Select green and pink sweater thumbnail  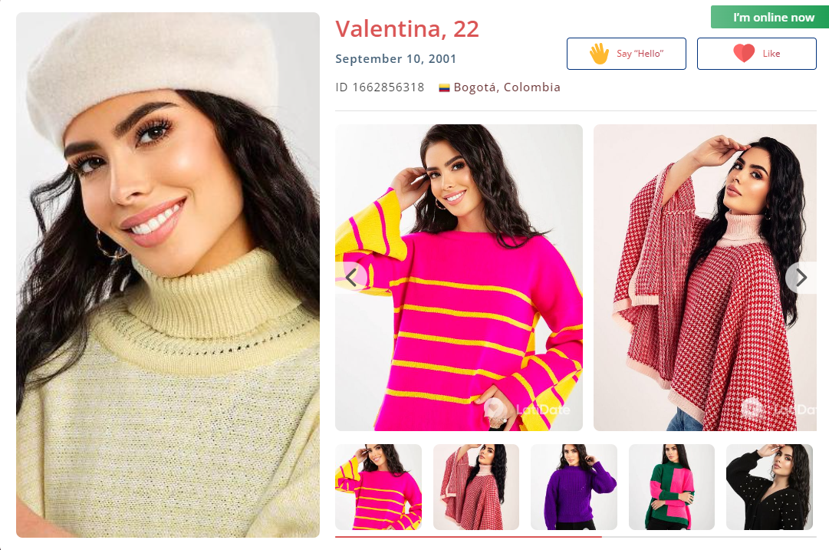(x=672, y=487)
